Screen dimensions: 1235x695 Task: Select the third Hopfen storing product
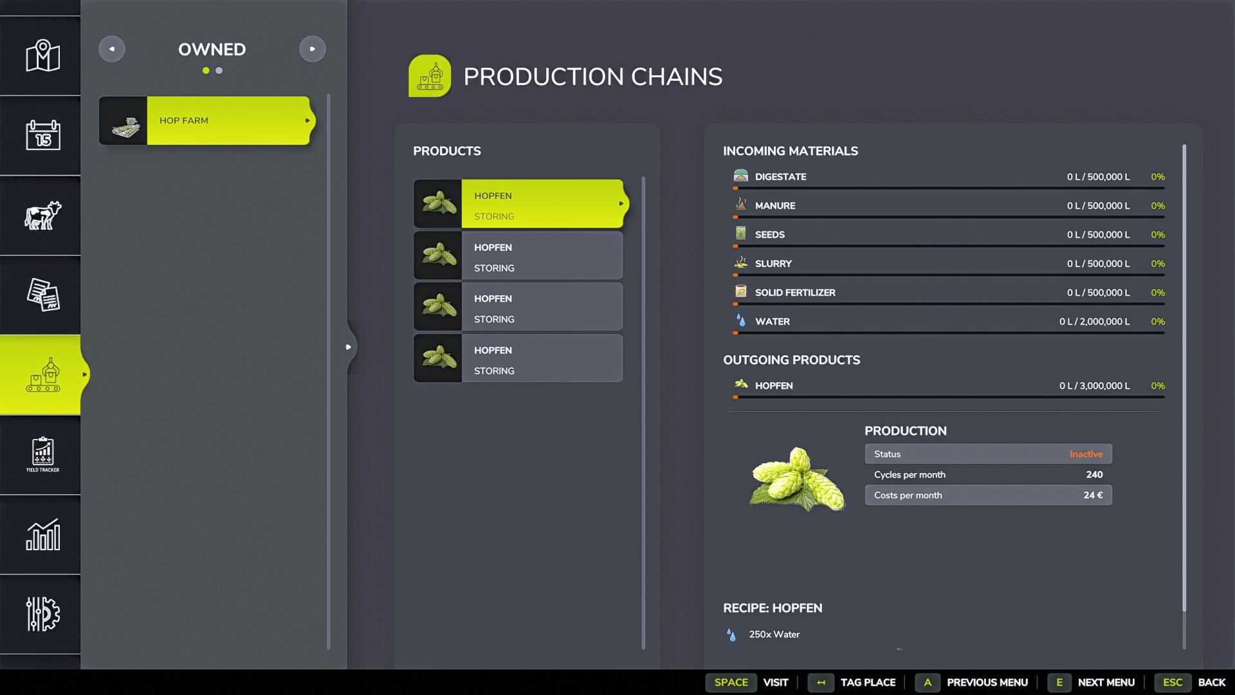coord(518,307)
